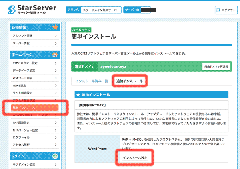This screenshot has width=240, height=169.
Task: Click the green ホームページ category badge
Action: (81, 30)
